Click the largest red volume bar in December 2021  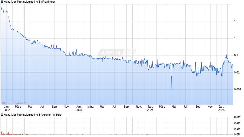[1, 127]
